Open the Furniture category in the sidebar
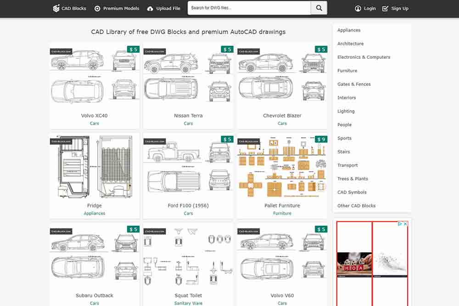The height and width of the screenshot is (306, 459). click(347, 71)
